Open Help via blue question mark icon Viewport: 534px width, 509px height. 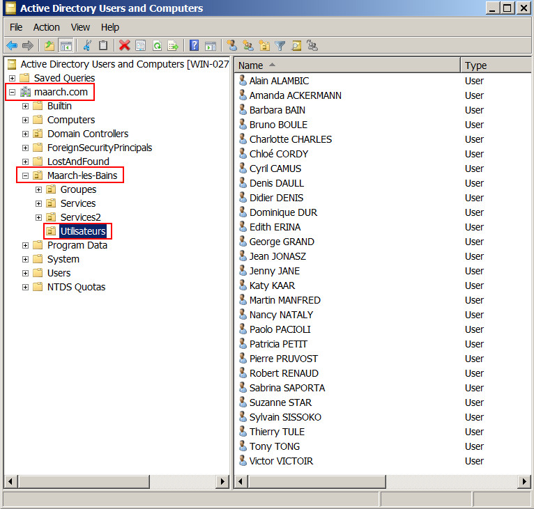[194, 46]
